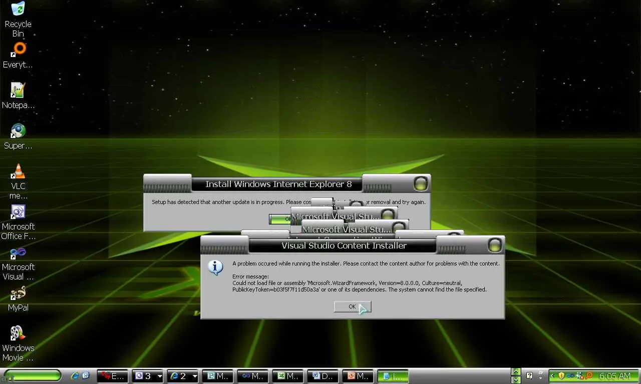Close the Install Windows Internet Explorer 8 dialog
Viewport: 641px width, 384px height.
point(421,183)
